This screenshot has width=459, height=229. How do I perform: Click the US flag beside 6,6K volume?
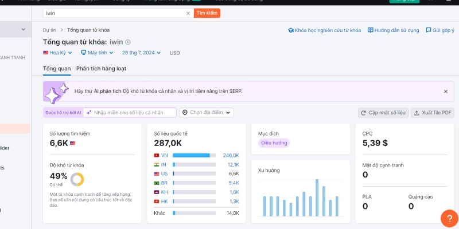(x=72, y=143)
